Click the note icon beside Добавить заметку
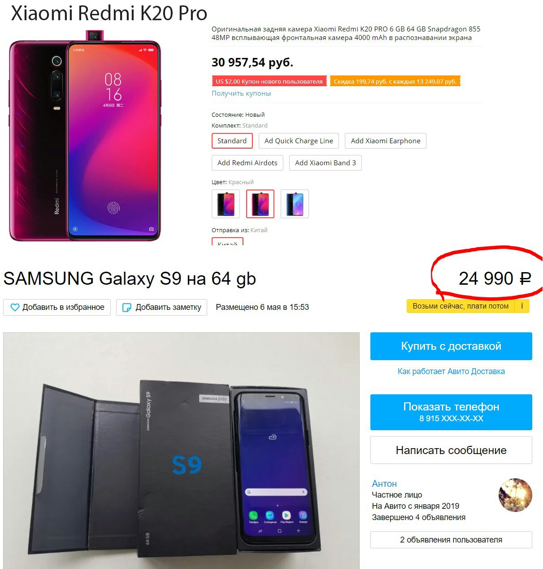This screenshot has height=569, width=543. (127, 308)
